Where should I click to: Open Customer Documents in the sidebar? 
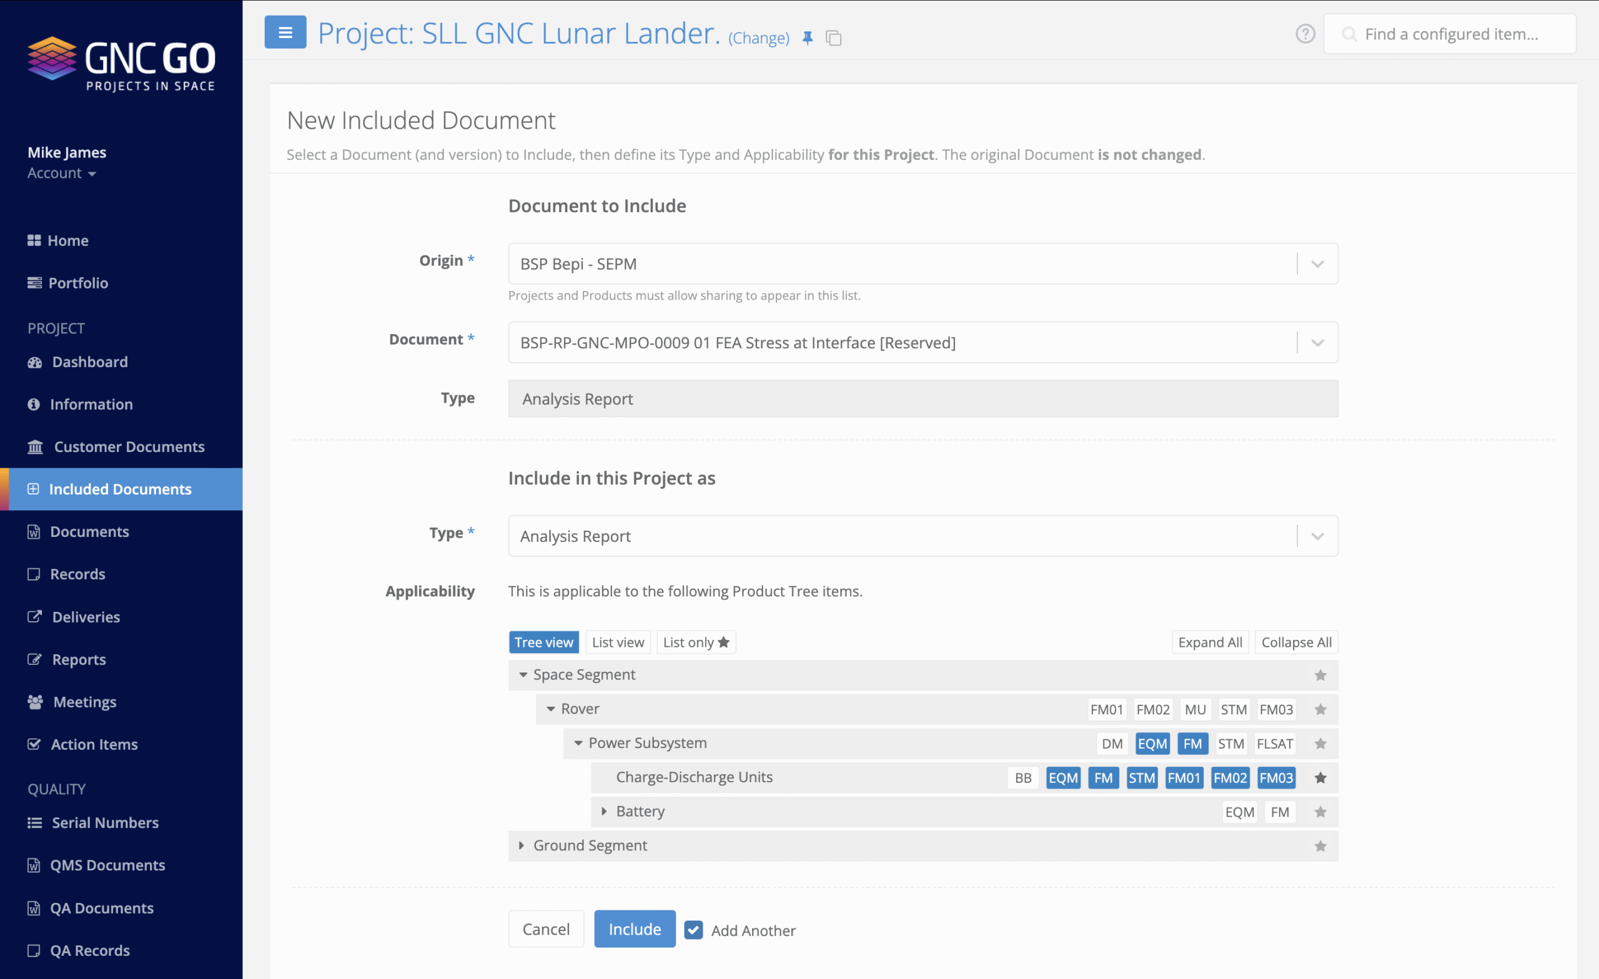[129, 446]
